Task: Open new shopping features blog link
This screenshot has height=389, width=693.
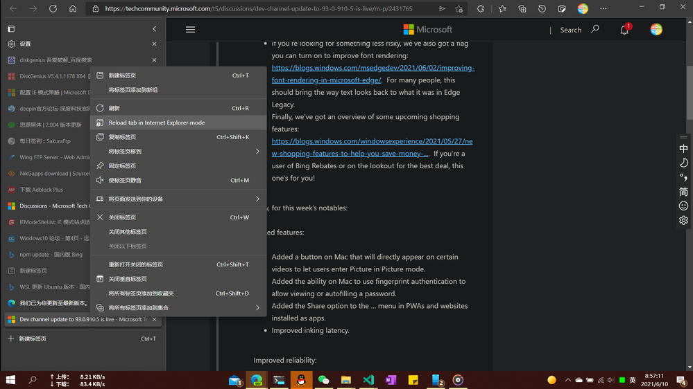Action: [372, 147]
